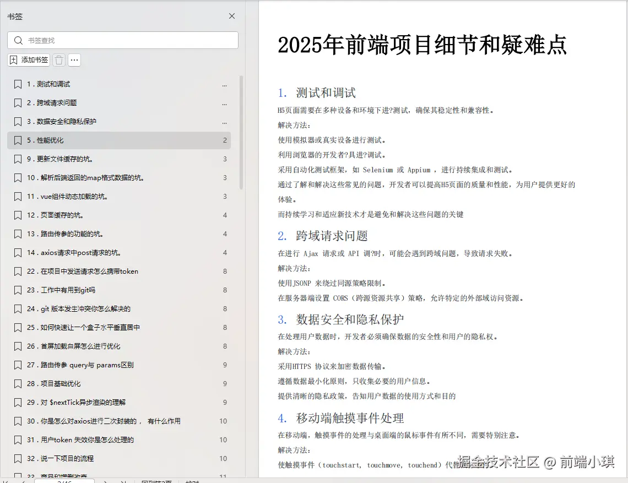Select bookmark 26. 首屏加载白屏怎么进行优化

(119, 346)
